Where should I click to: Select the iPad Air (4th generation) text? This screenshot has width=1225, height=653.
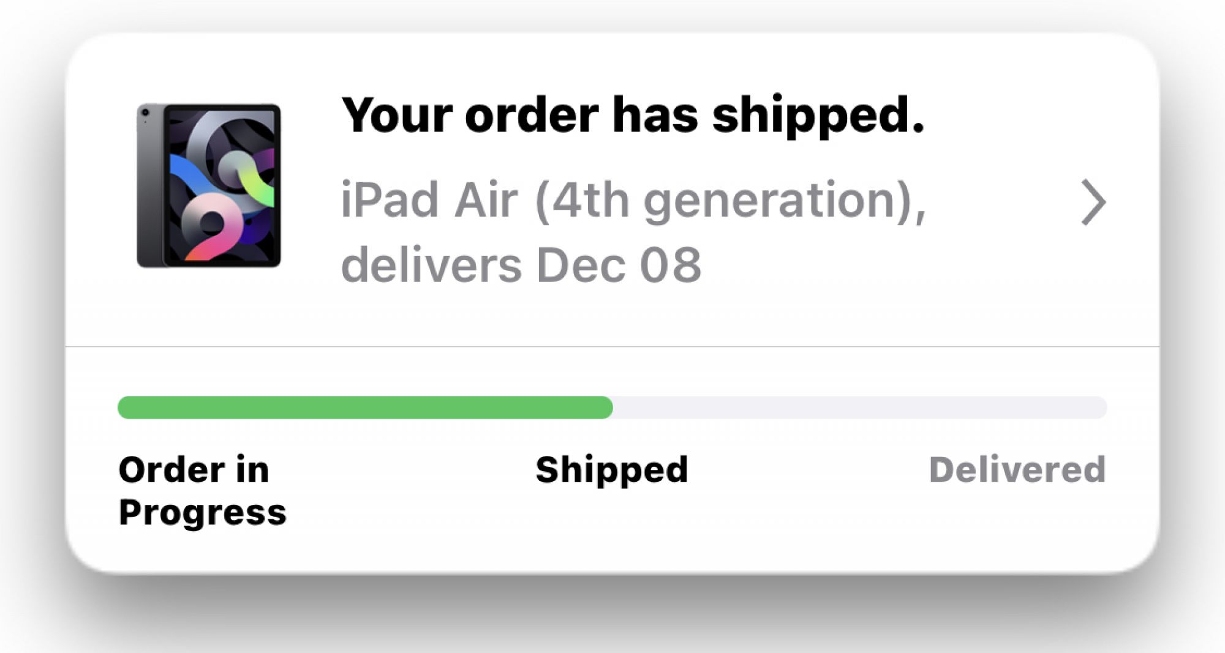(x=633, y=200)
